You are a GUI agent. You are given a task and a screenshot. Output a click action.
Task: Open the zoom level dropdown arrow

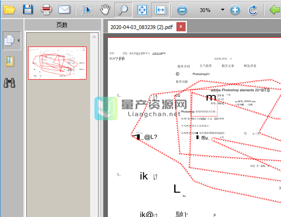coord(222,10)
